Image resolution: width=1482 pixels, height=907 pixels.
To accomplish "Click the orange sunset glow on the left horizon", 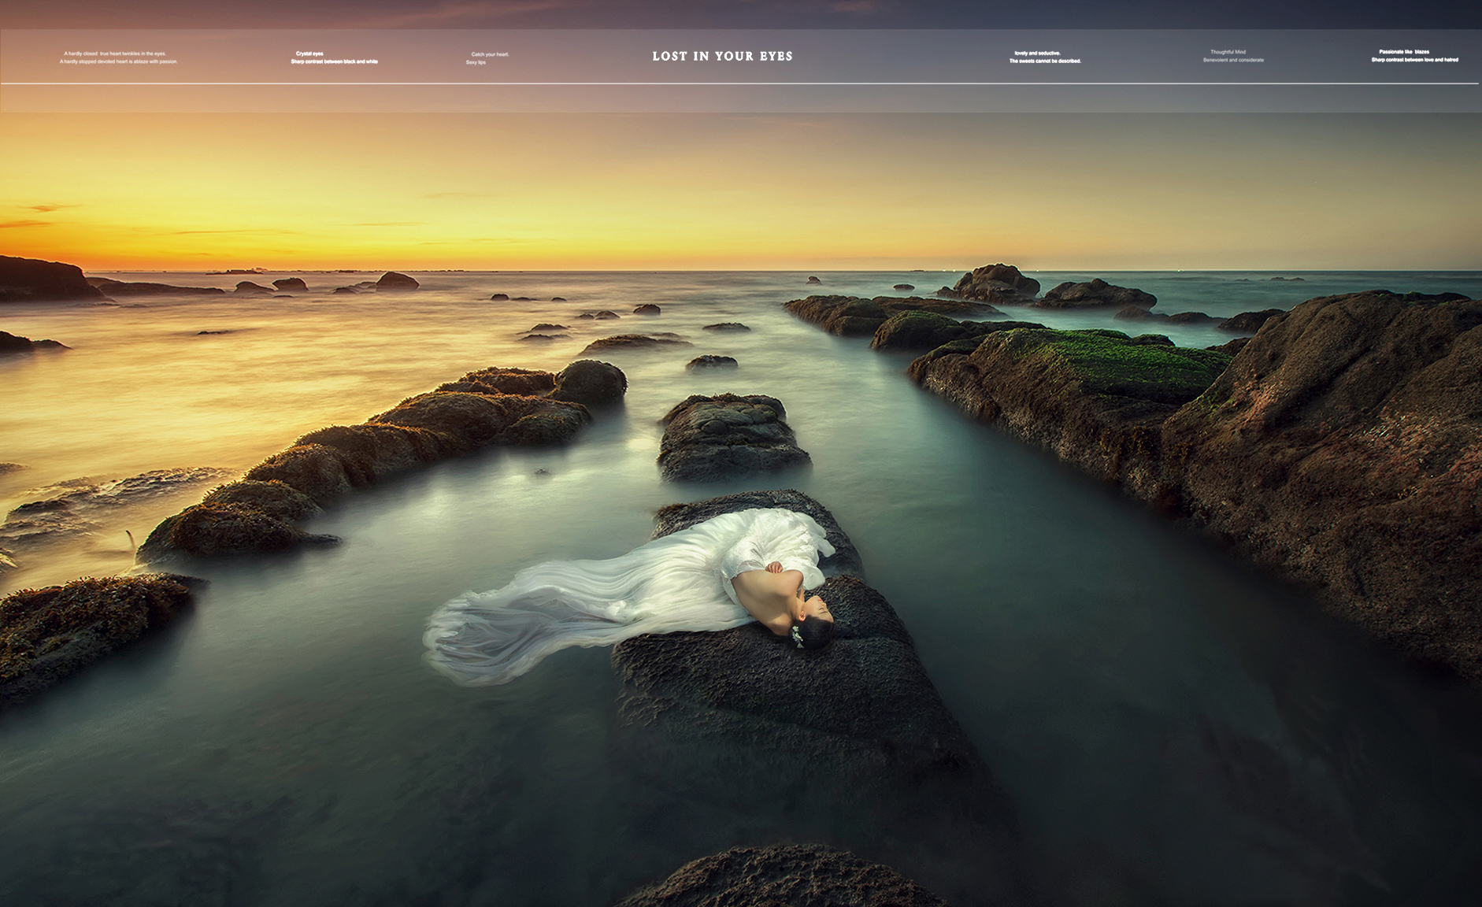I will [x=118, y=244].
